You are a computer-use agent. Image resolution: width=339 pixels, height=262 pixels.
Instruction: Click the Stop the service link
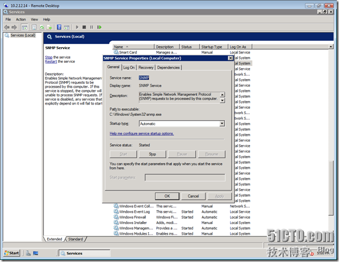tap(49, 57)
